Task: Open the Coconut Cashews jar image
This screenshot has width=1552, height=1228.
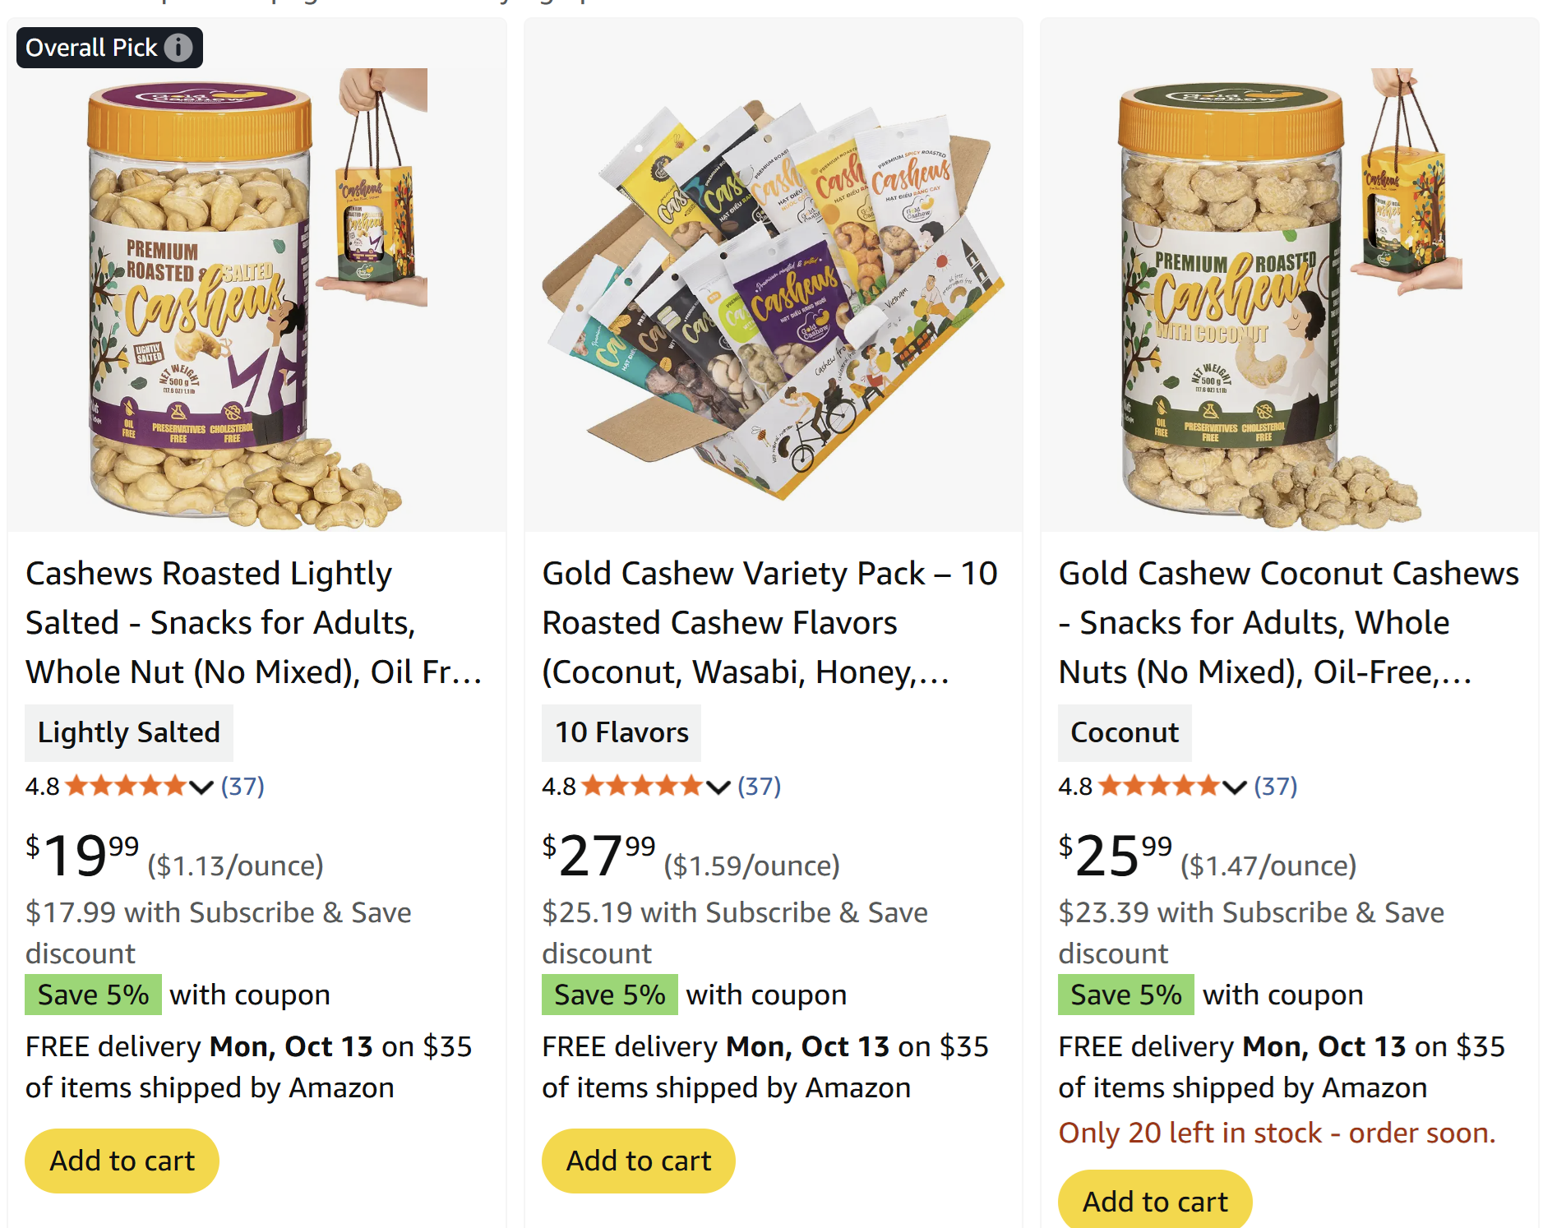Action: (1289, 300)
